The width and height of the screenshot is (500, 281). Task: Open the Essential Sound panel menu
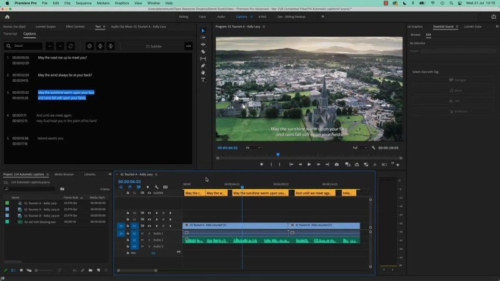tap(457, 27)
